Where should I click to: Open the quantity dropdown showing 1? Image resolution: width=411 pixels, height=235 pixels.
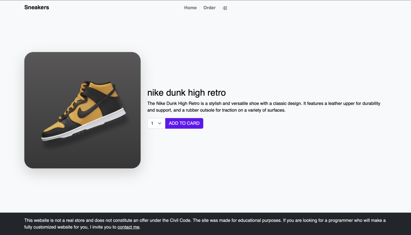point(156,123)
